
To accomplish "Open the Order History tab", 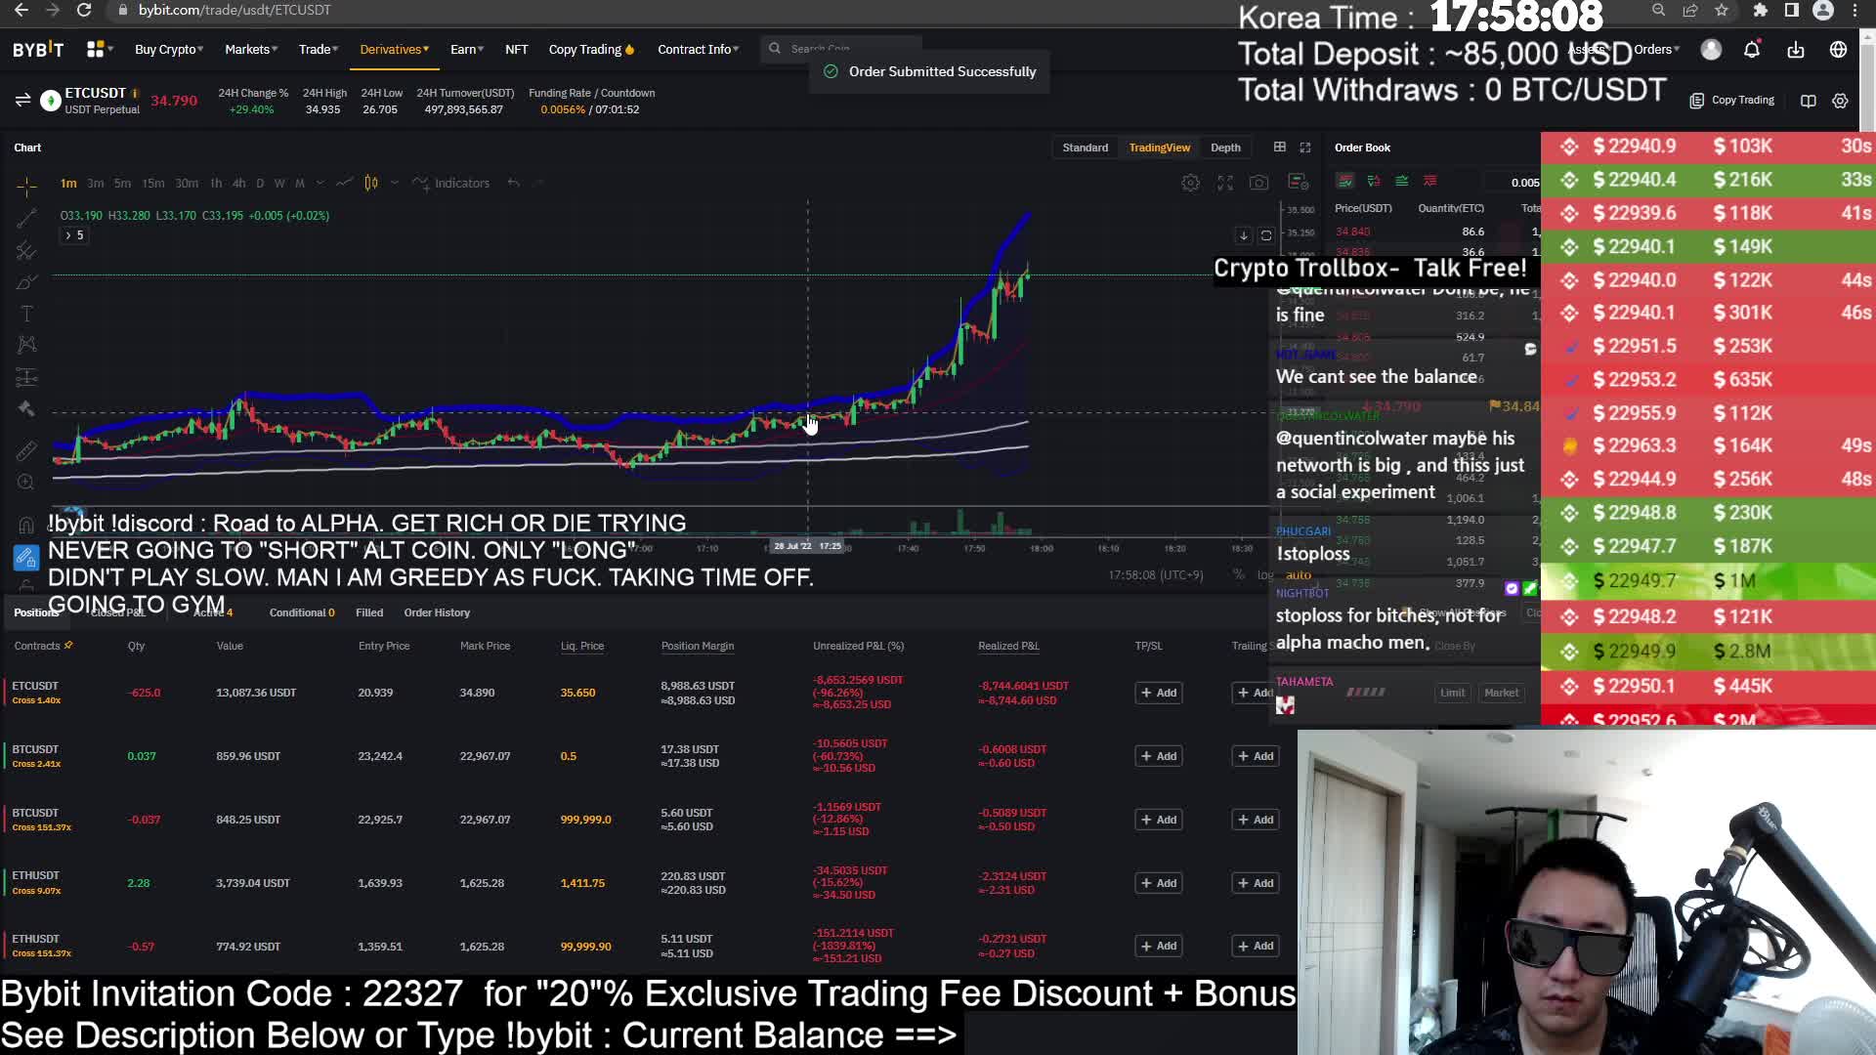I will coord(437,612).
